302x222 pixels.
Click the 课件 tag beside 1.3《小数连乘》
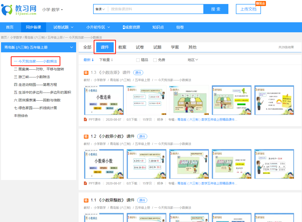coord(138,73)
